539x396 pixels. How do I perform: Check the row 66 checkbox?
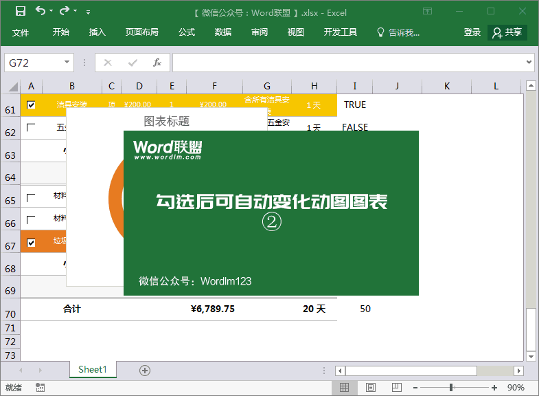[x=31, y=220]
